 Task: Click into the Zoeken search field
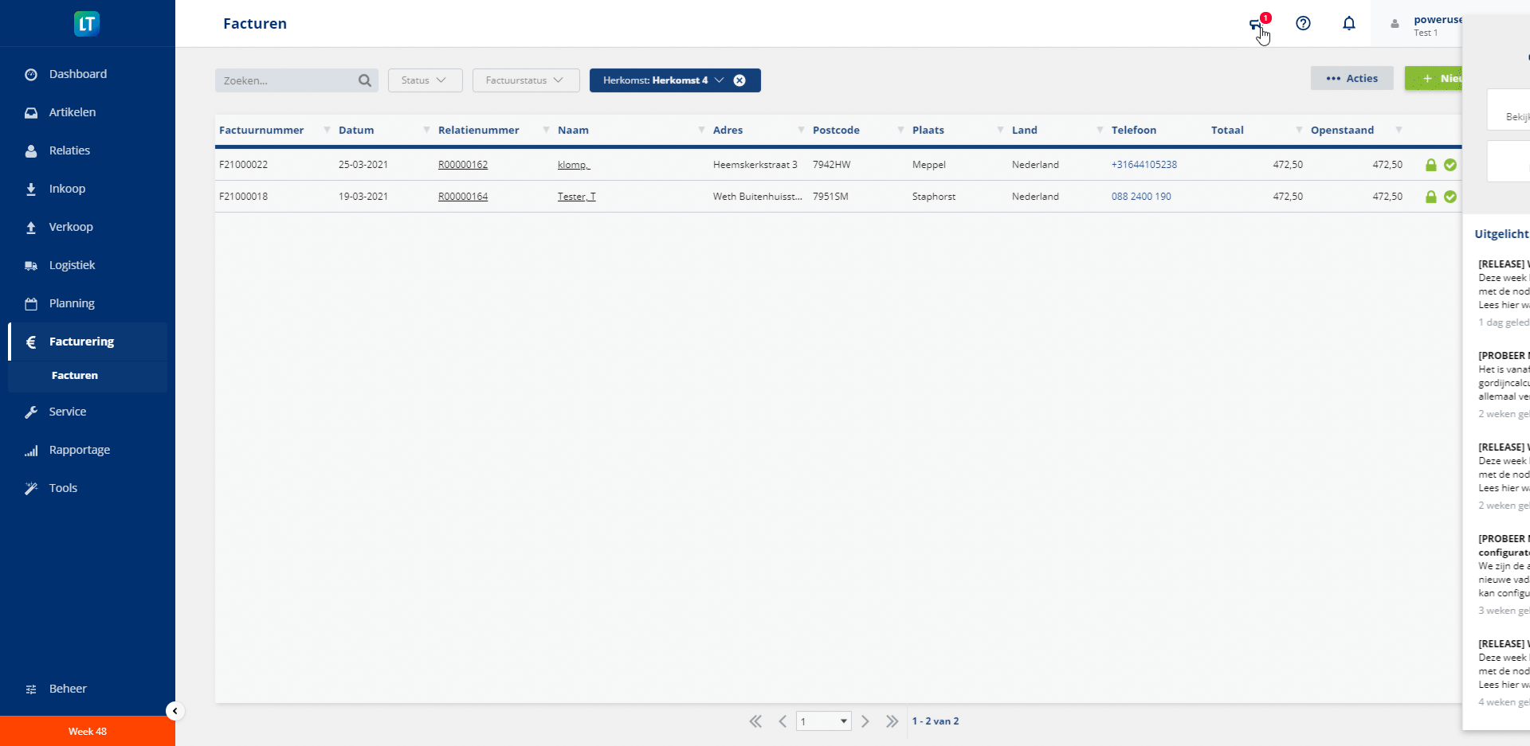287,80
